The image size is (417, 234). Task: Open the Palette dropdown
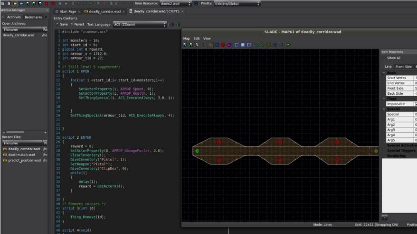point(237,3)
